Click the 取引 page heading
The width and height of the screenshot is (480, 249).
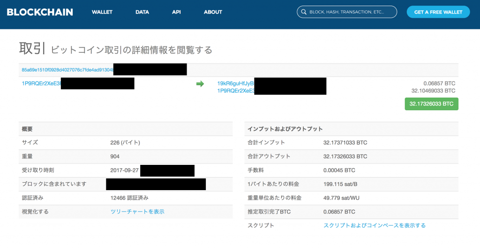pos(32,48)
